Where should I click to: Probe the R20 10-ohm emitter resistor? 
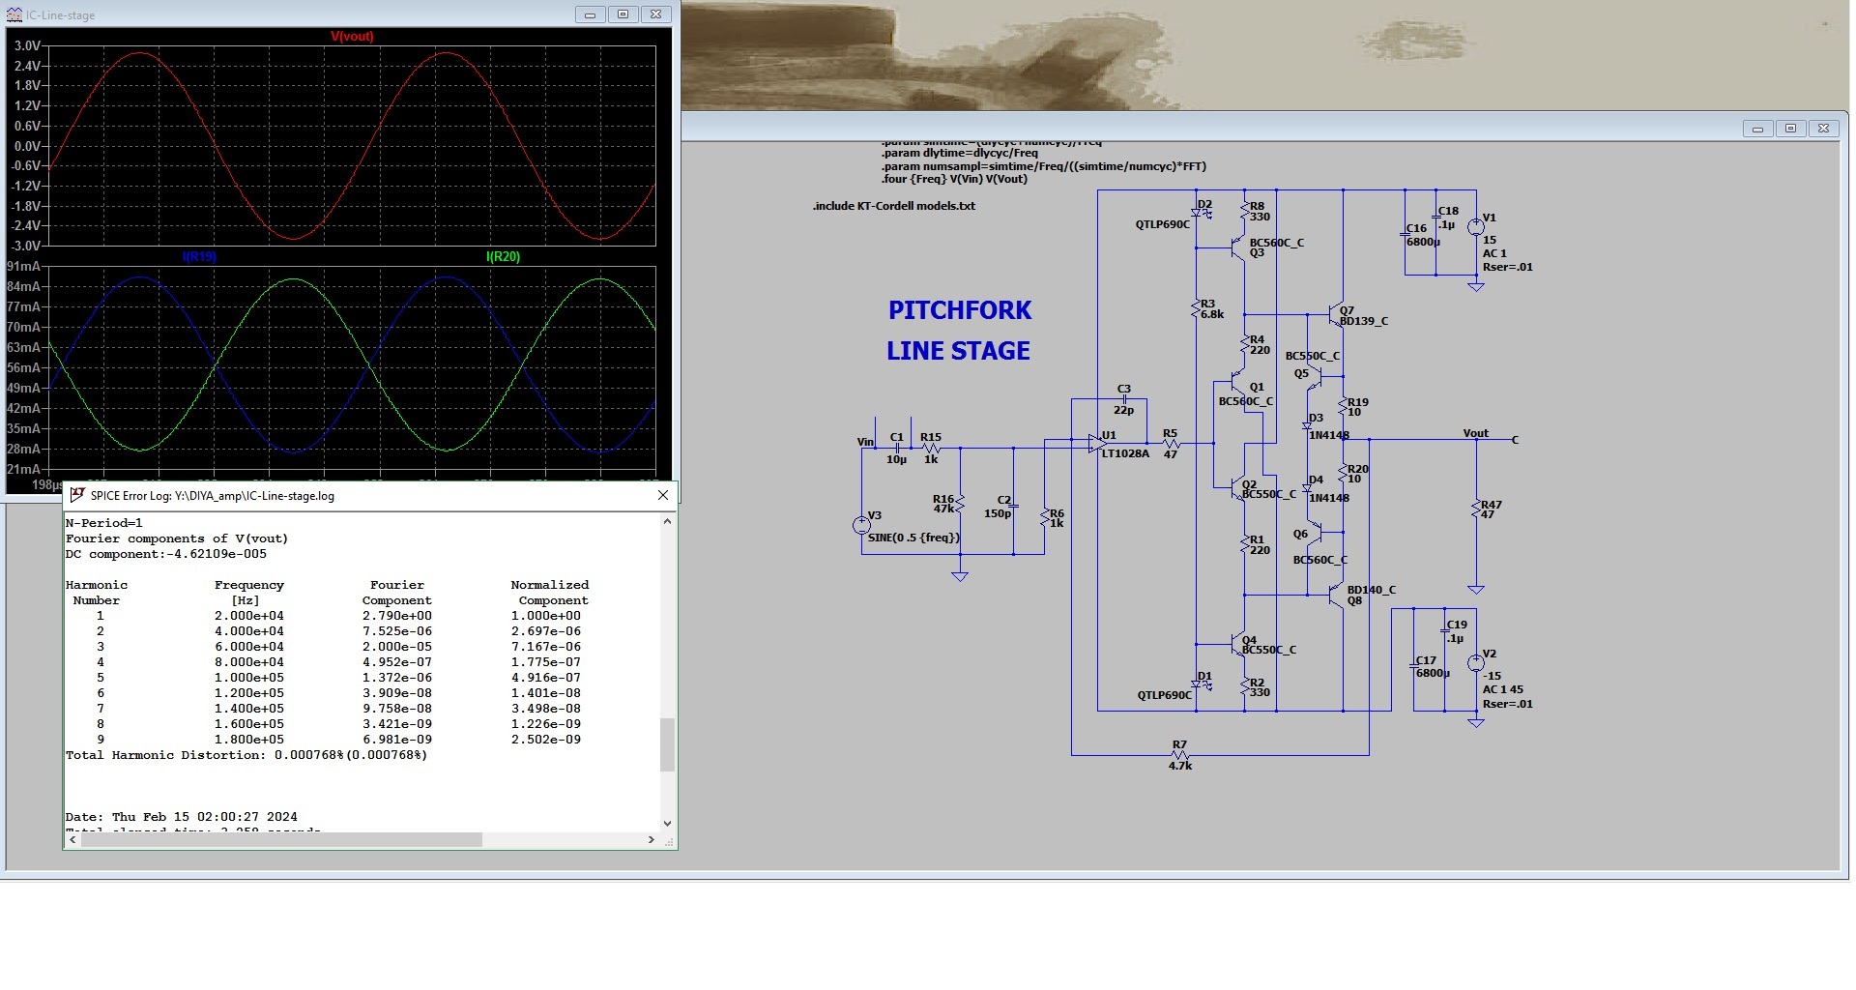click(x=1343, y=474)
